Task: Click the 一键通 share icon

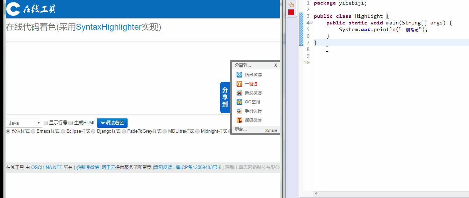Action: pos(239,84)
